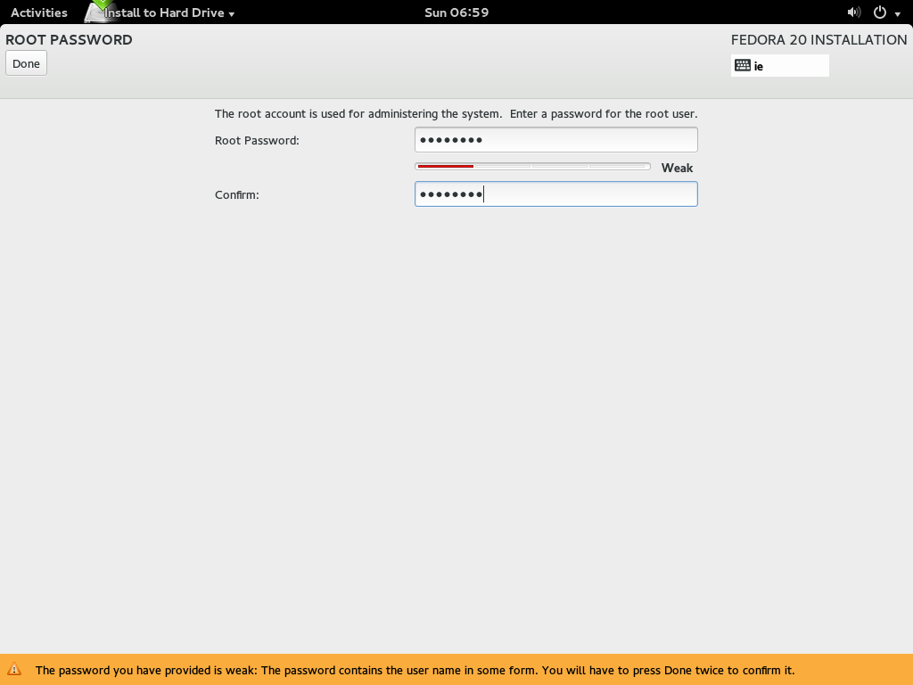Click the 'Confirm:' label
Screen dimensions: 913x685
237,194
